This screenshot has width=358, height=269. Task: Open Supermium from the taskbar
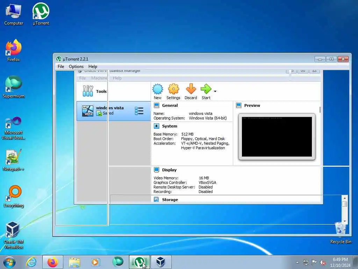point(118,262)
